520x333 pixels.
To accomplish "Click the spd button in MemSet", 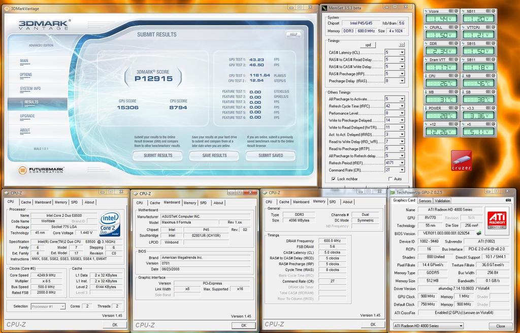I will pyautogui.click(x=368, y=45).
